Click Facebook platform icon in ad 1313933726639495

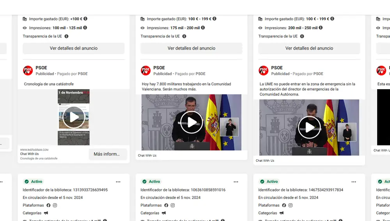coord(48,205)
